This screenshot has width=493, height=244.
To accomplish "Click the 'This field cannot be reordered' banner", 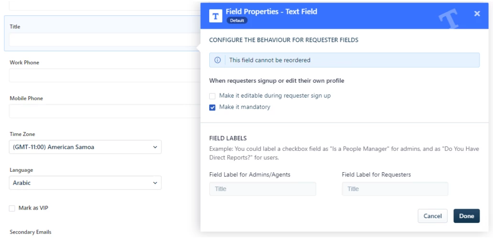I will [344, 60].
